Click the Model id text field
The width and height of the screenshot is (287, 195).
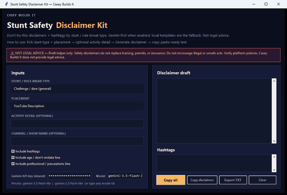coord(125,176)
